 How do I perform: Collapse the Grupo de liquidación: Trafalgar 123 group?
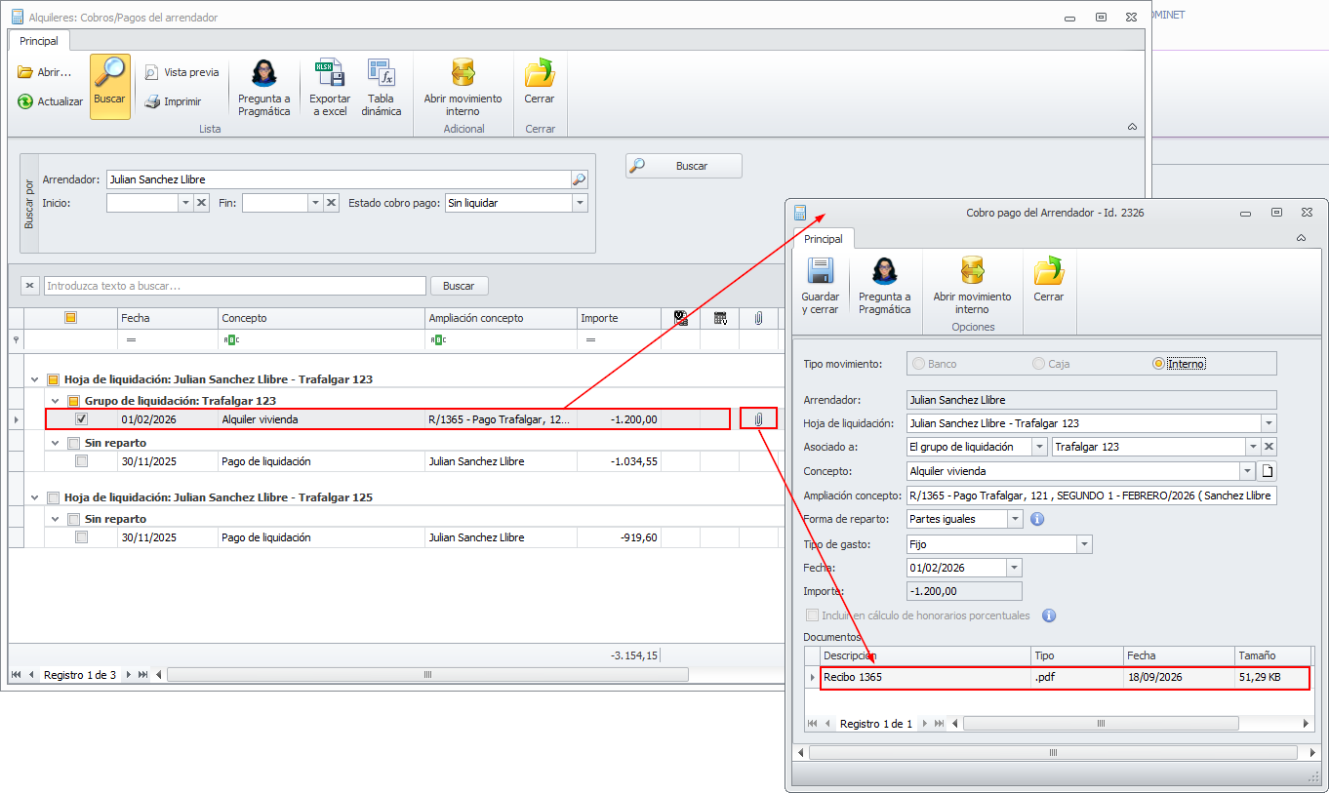click(x=57, y=401)
